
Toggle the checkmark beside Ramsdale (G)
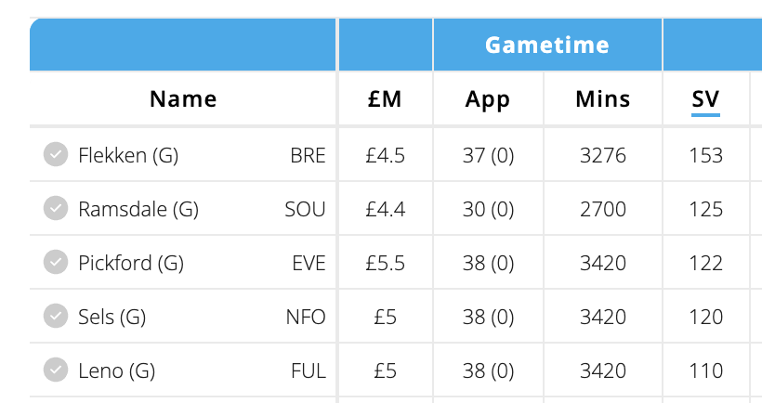point(56,209)
